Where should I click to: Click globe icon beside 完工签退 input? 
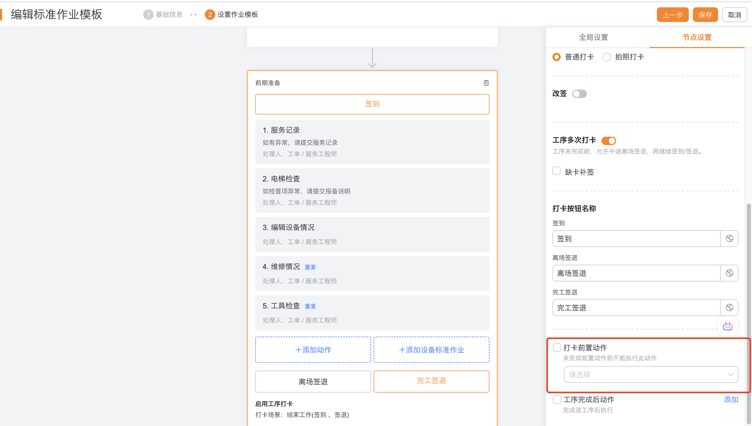pyautogui.click(x=729, y=308)
